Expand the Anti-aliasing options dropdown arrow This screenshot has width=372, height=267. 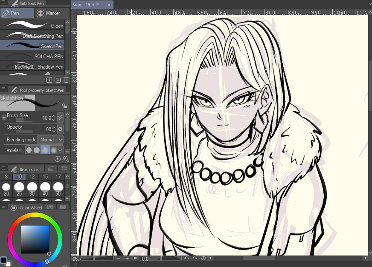[61, 150]
